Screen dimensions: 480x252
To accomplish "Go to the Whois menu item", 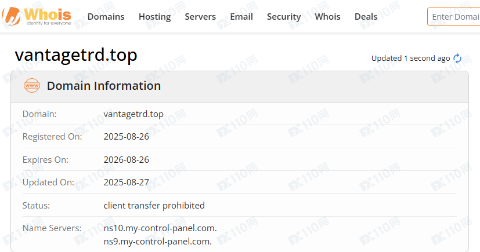I will pos(328,17).
